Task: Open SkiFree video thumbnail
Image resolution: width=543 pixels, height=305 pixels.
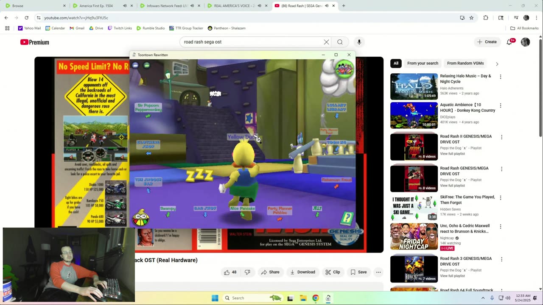Action: (x=414, y=208)
